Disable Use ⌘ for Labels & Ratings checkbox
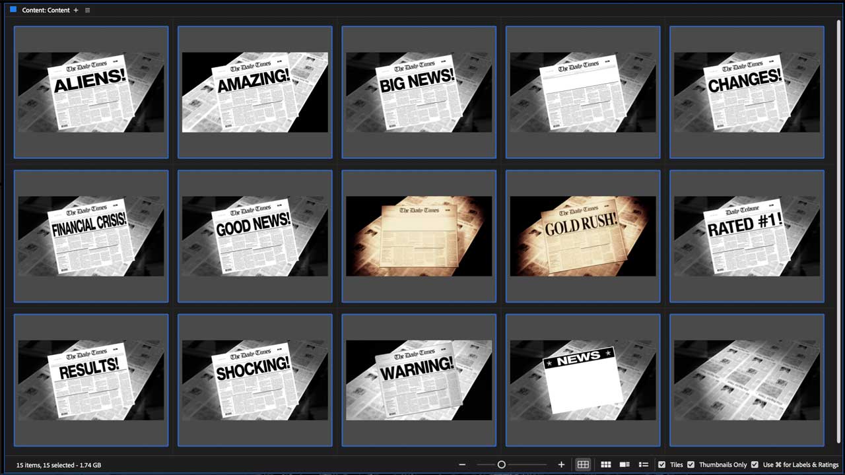Viewport: 845px width, 475px height. (x=755, y=464)
